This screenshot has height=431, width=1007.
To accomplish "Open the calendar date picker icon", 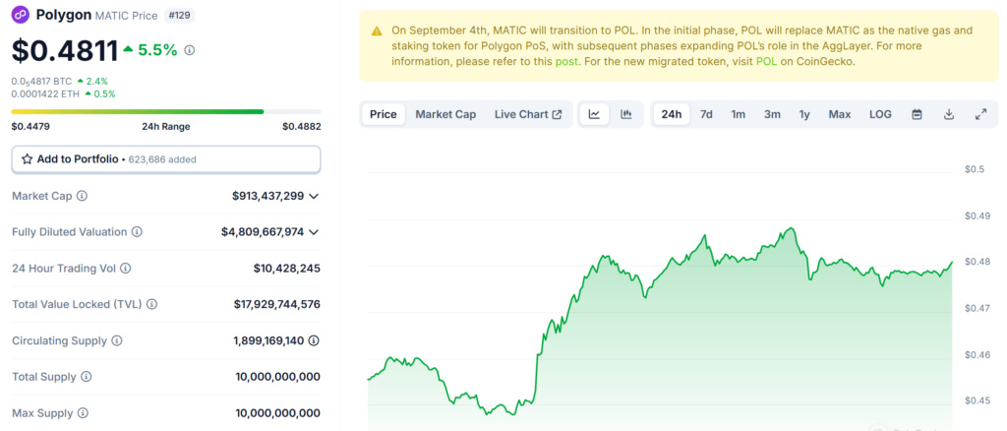I will [x=917, y=114].
